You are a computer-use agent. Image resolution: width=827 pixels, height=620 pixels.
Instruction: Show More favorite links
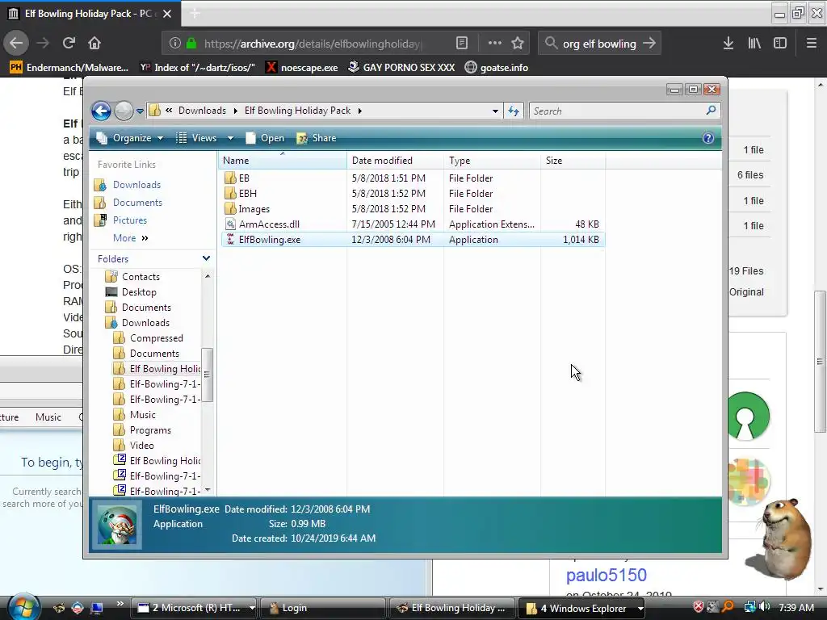point(130,238)
